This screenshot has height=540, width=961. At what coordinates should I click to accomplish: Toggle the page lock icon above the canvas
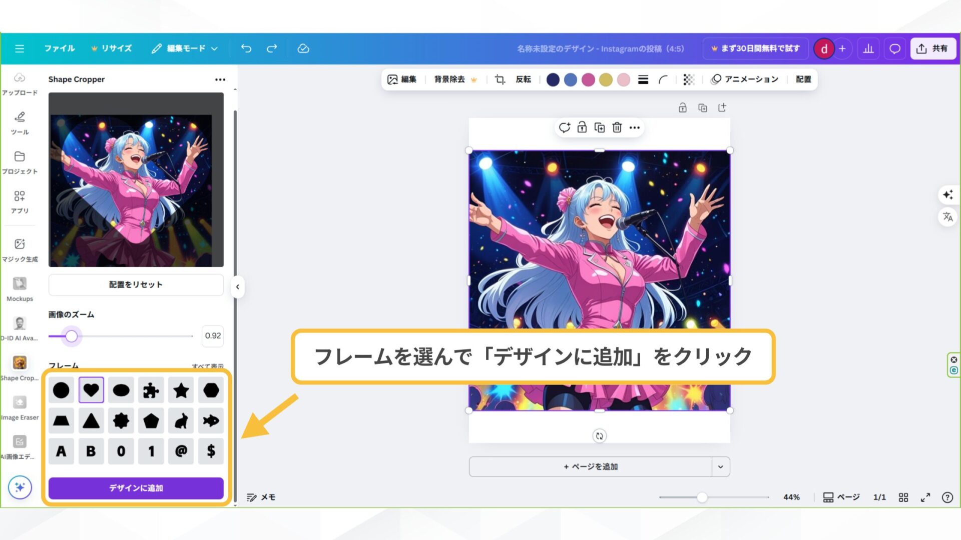pos(682,107)
